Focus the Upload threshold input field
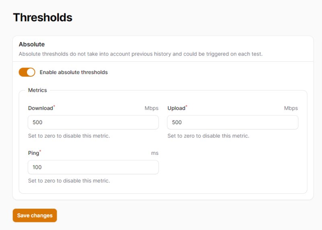322x230 pixels. point(233,122)
